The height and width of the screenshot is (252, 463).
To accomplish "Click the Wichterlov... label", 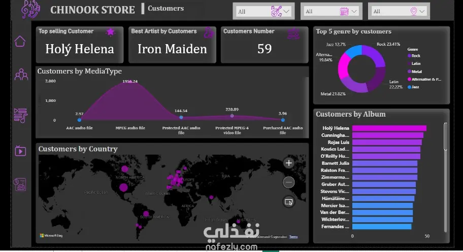I will click(336, 220).
